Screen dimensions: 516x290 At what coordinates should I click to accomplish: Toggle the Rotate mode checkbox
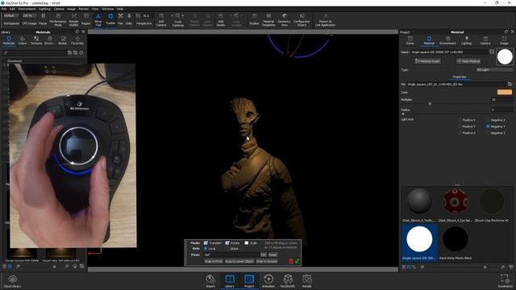tap(227, 242)
